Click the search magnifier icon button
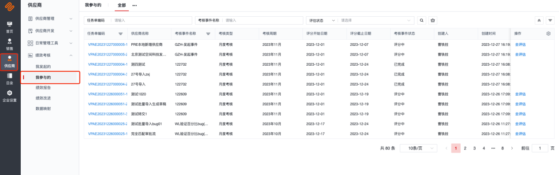 (x=422, y=20)
